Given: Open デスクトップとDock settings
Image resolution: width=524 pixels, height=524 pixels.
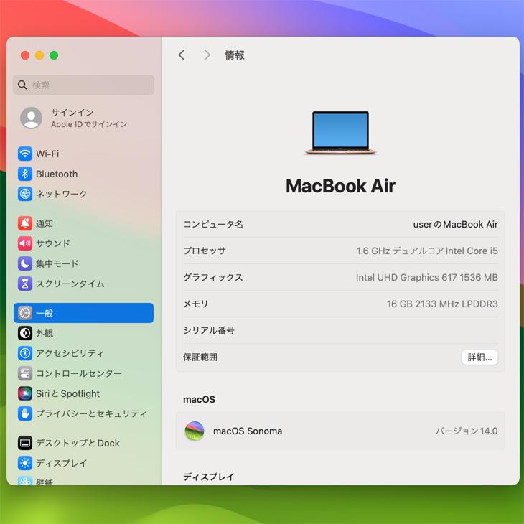Looking at the screenshot, I should coord(78,443).
